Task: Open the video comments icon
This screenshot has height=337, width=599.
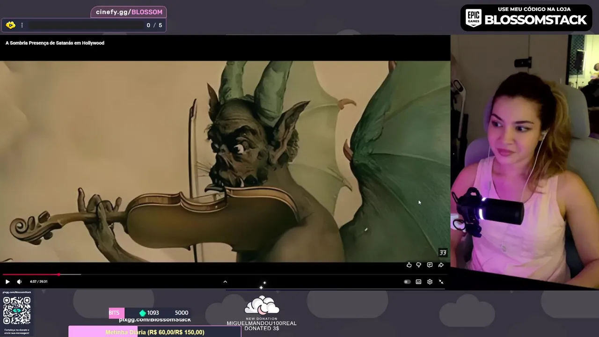Action: [430, 265]
